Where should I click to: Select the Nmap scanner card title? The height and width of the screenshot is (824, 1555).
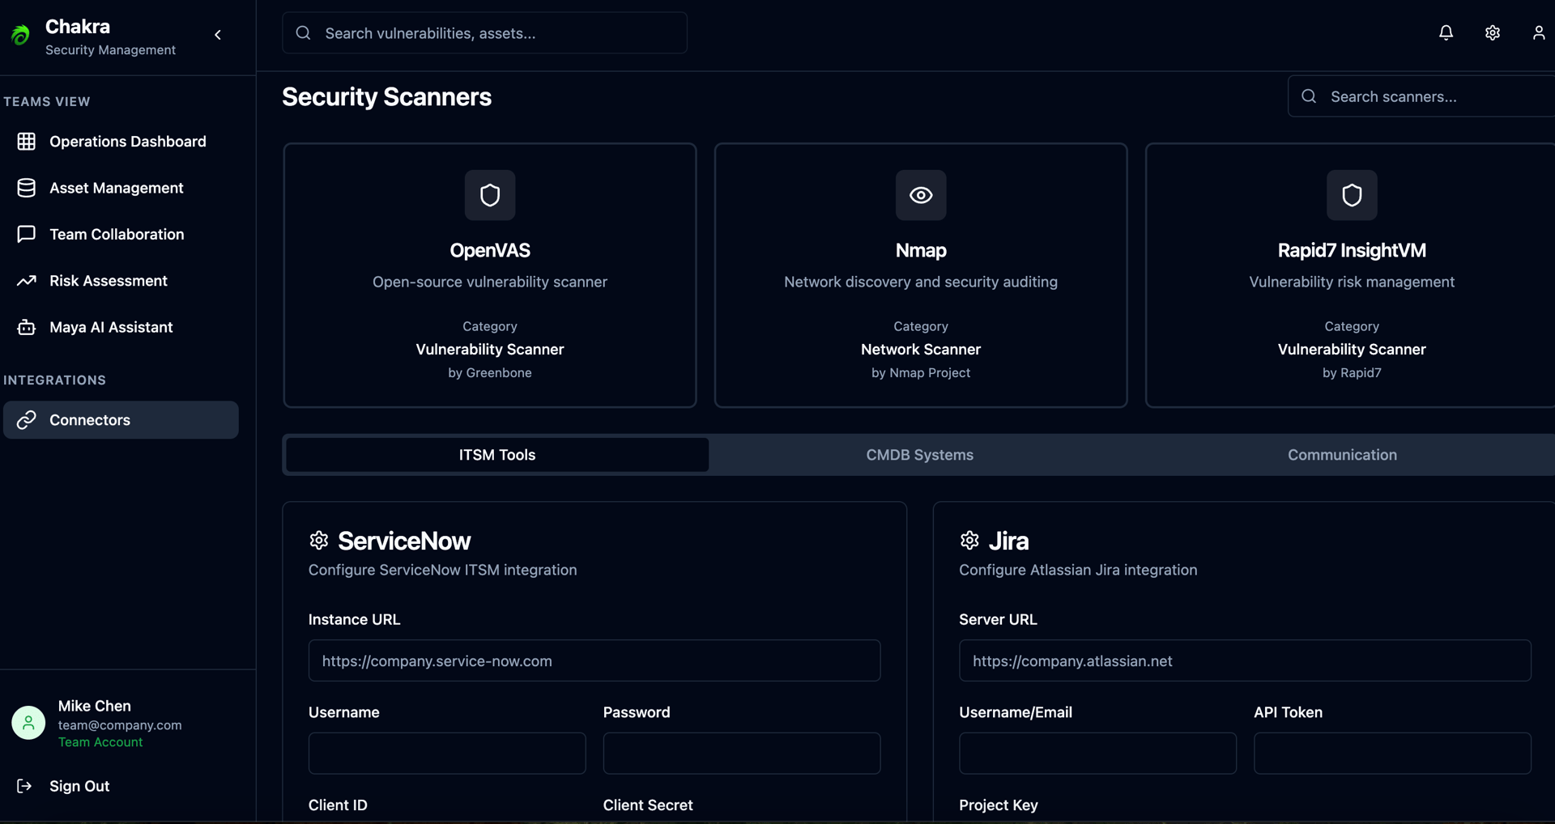coord(921,251)
